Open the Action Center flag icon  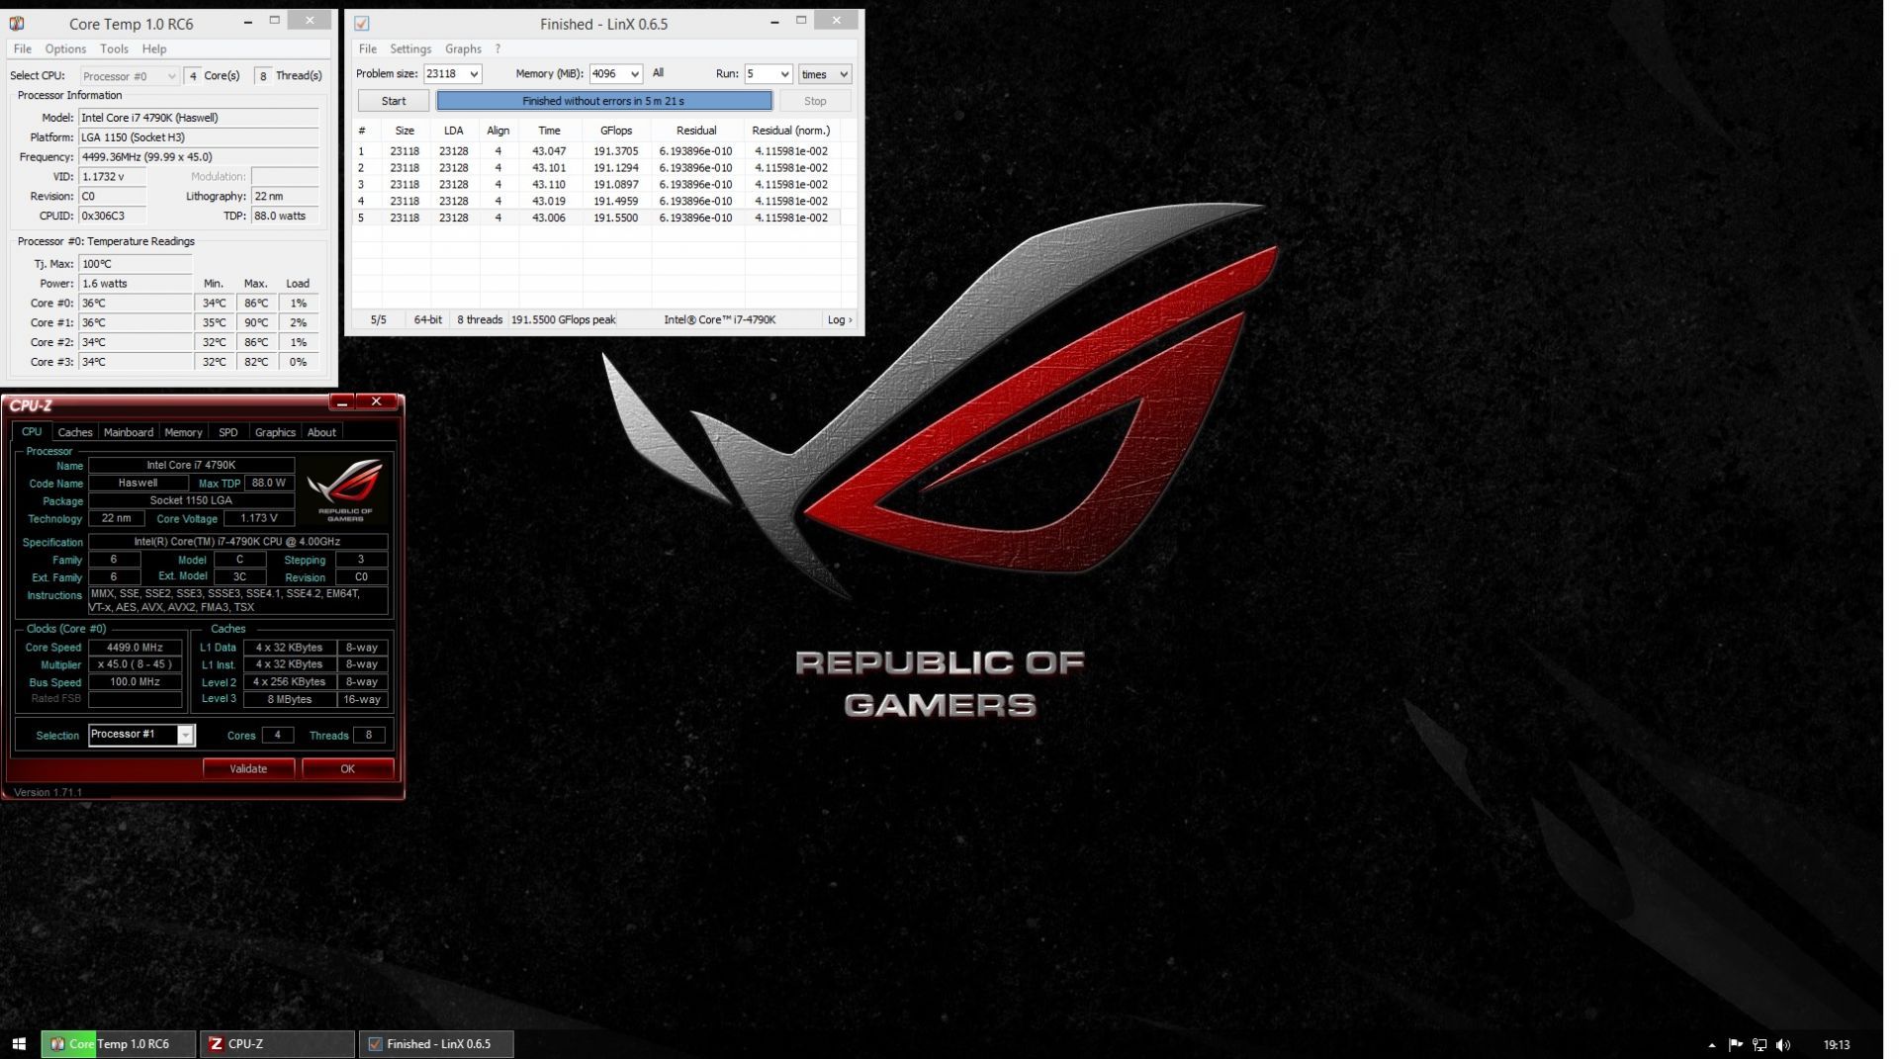point(1735,1045)
